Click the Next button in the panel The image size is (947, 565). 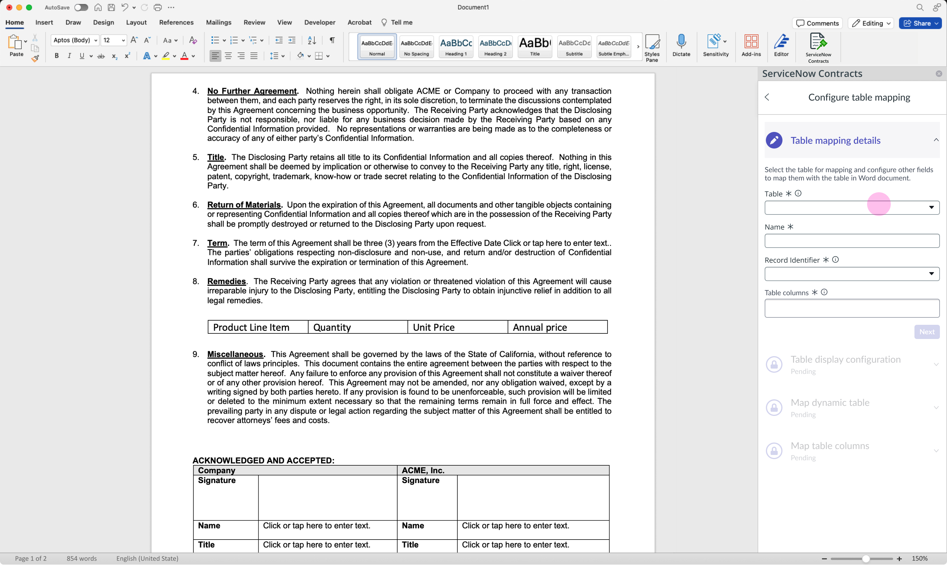[x=927, y=332]
